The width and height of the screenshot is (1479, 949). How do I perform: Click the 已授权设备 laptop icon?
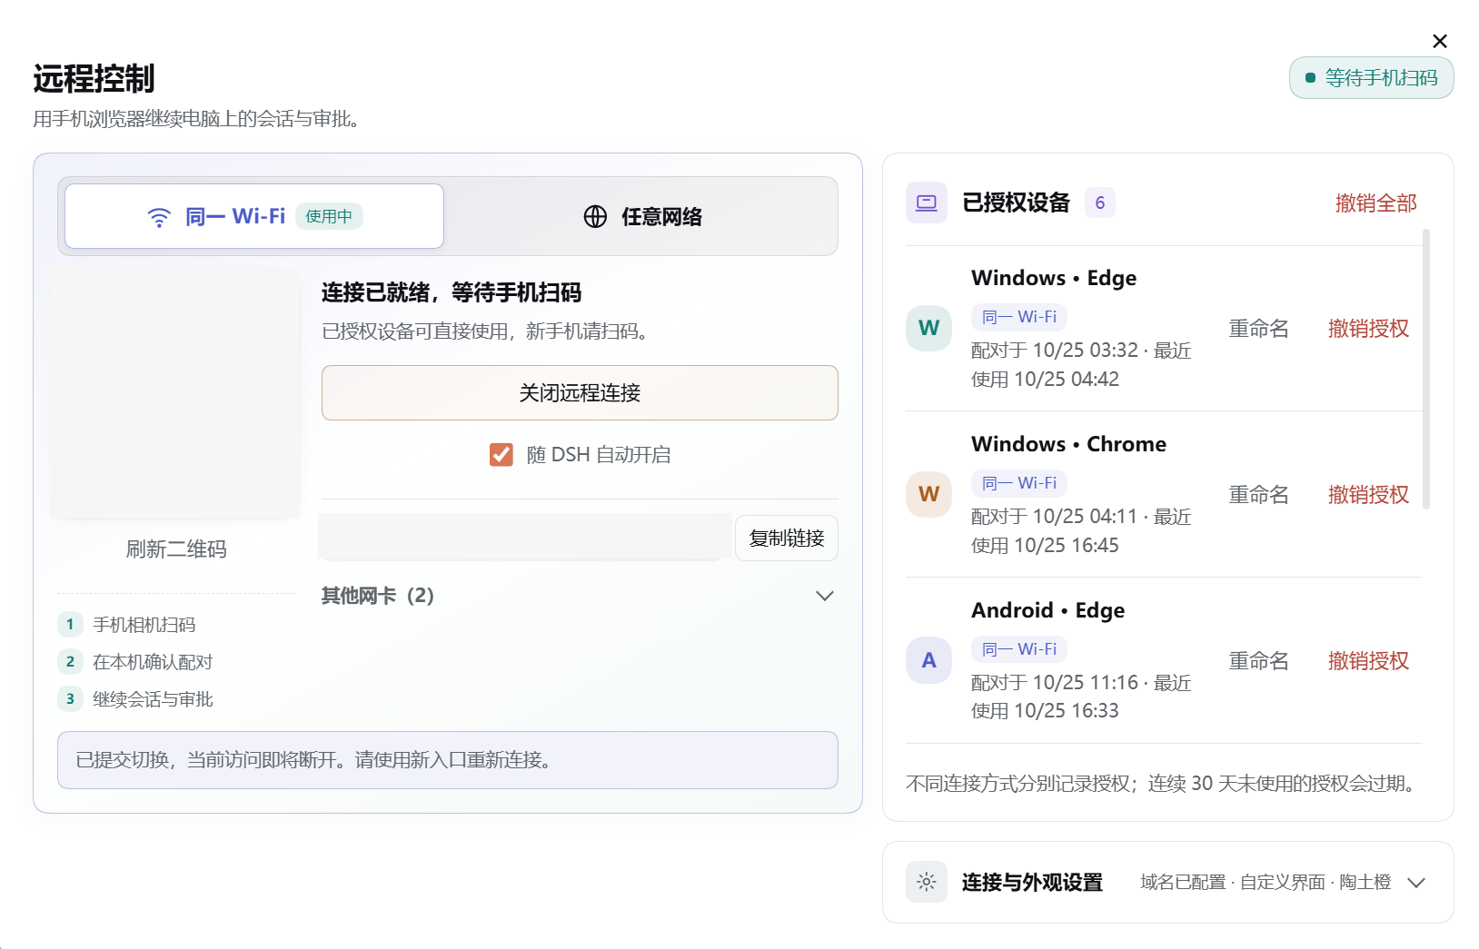click(x=927, y=203)
